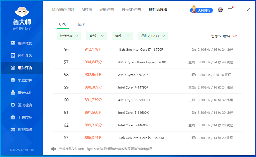The image size is (256, 157).
Task: Click the score 889,318分
Action: point(93,125)
